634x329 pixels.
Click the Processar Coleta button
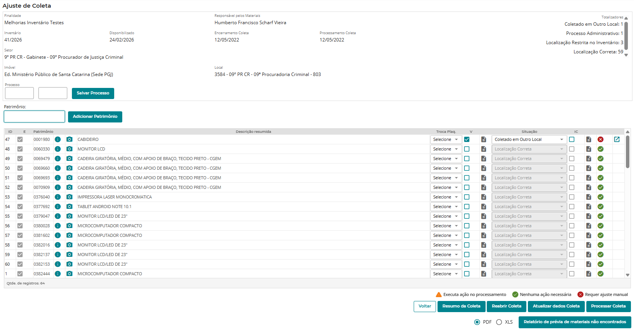[608, 306]
